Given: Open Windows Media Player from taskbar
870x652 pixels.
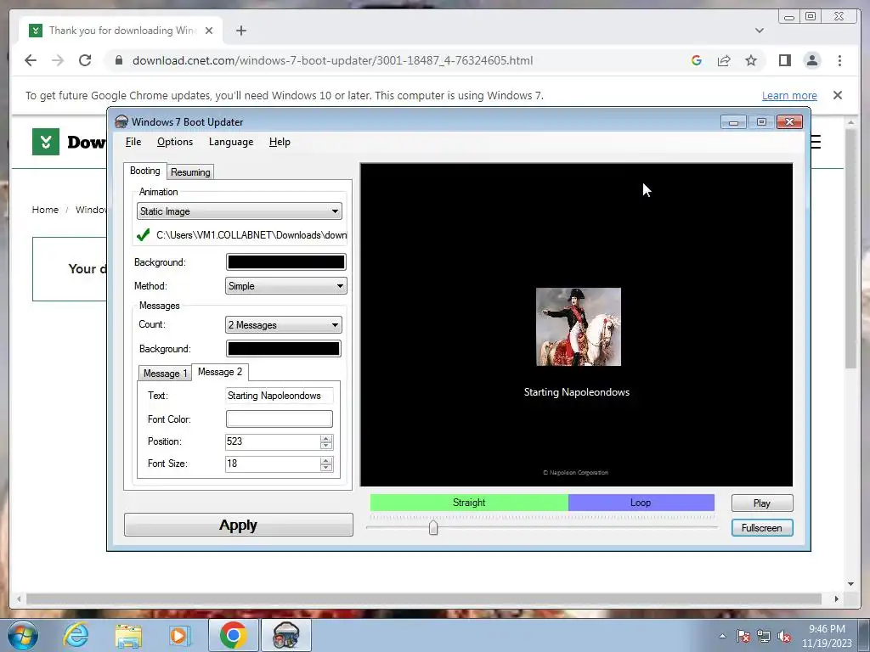Looking at the screenshot, I should point(179,635).
